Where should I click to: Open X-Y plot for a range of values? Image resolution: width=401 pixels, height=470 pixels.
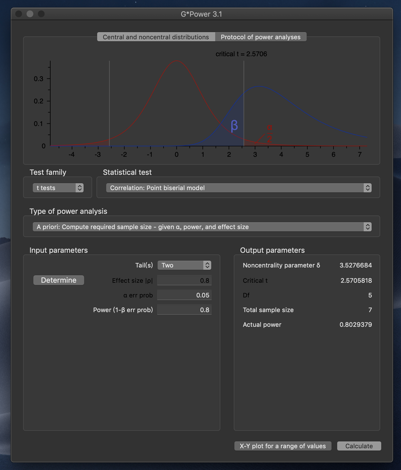tap(283, 446)
